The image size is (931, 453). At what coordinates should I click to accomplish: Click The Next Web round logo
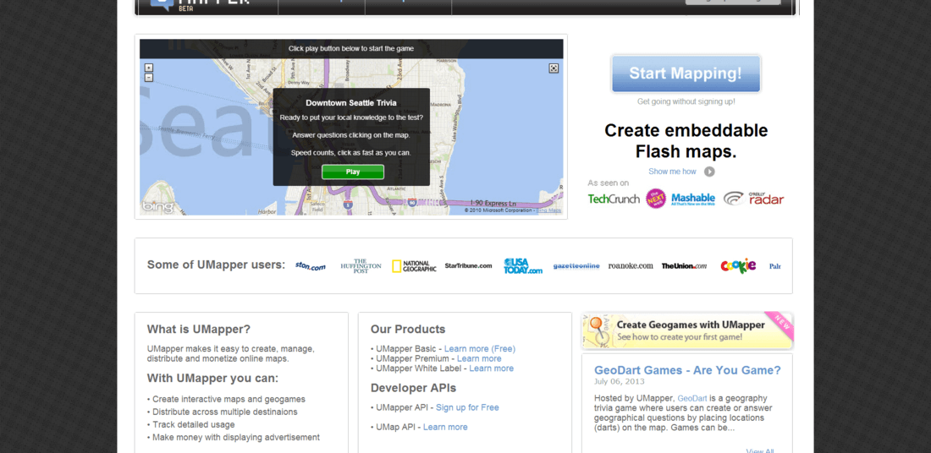[656, 198]
